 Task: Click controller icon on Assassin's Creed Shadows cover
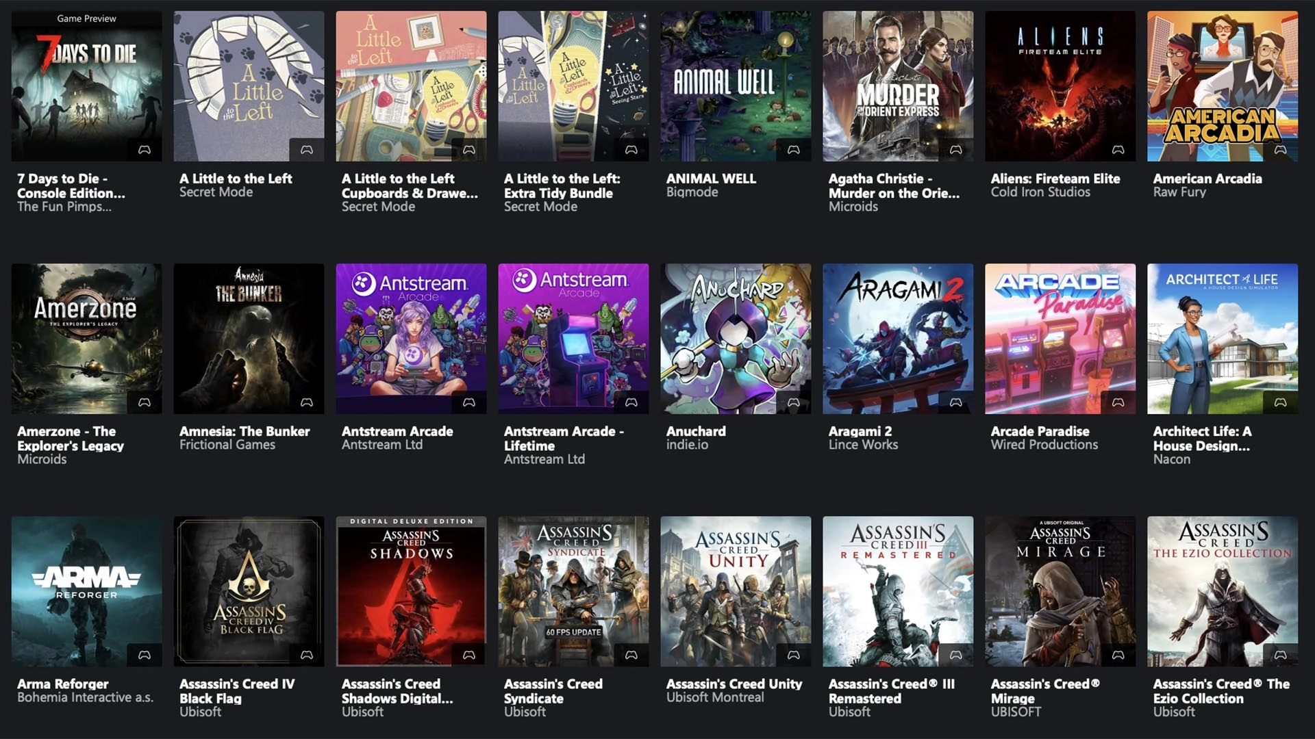tap(469, 655)
